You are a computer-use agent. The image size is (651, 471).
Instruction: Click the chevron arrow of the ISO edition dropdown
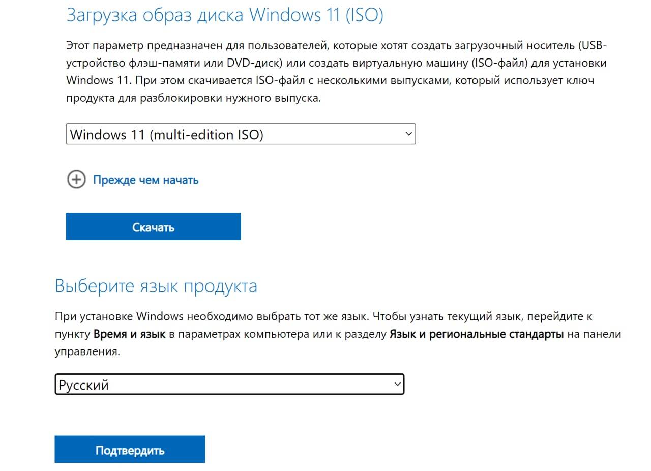[x=408, y=134]
